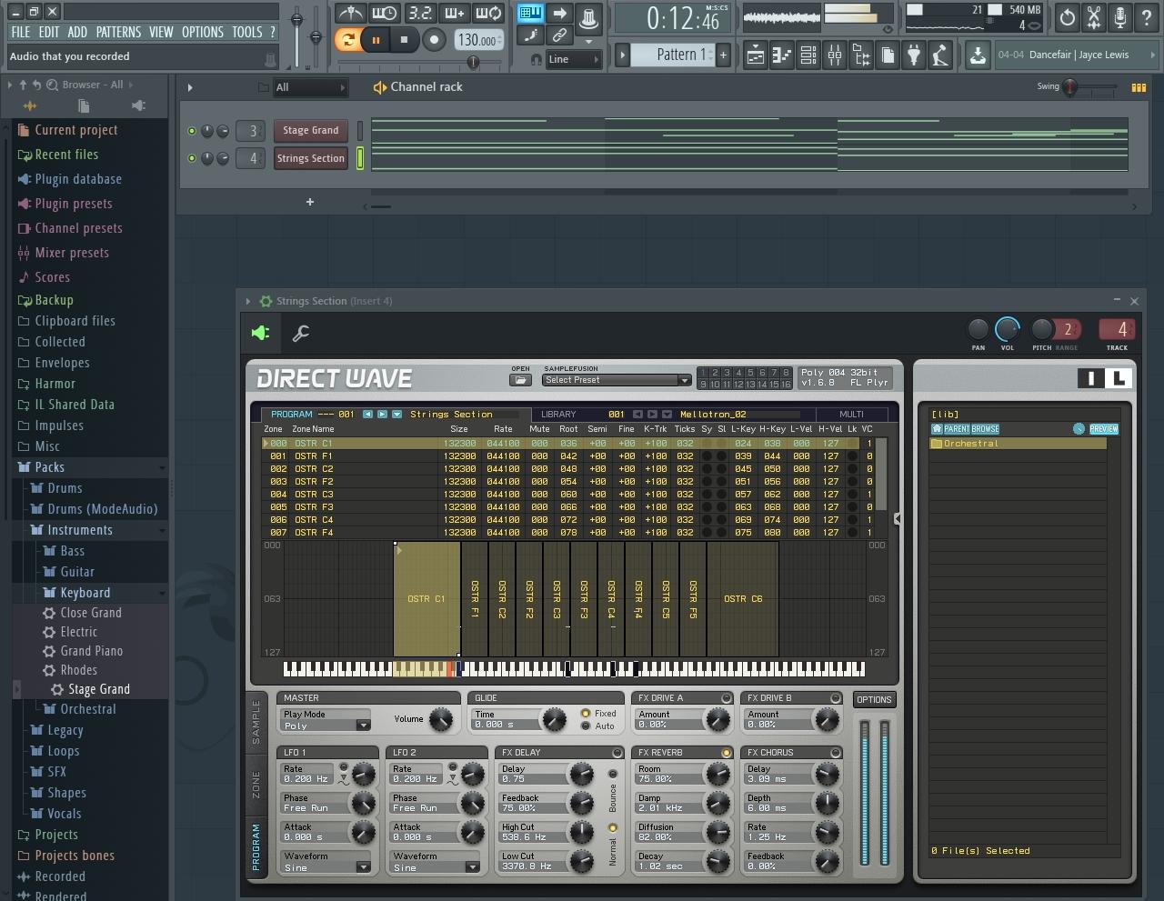This screenshot has height=901, width=1164.
Task: Open the FILE menu
Action: [x=20, y=32]
